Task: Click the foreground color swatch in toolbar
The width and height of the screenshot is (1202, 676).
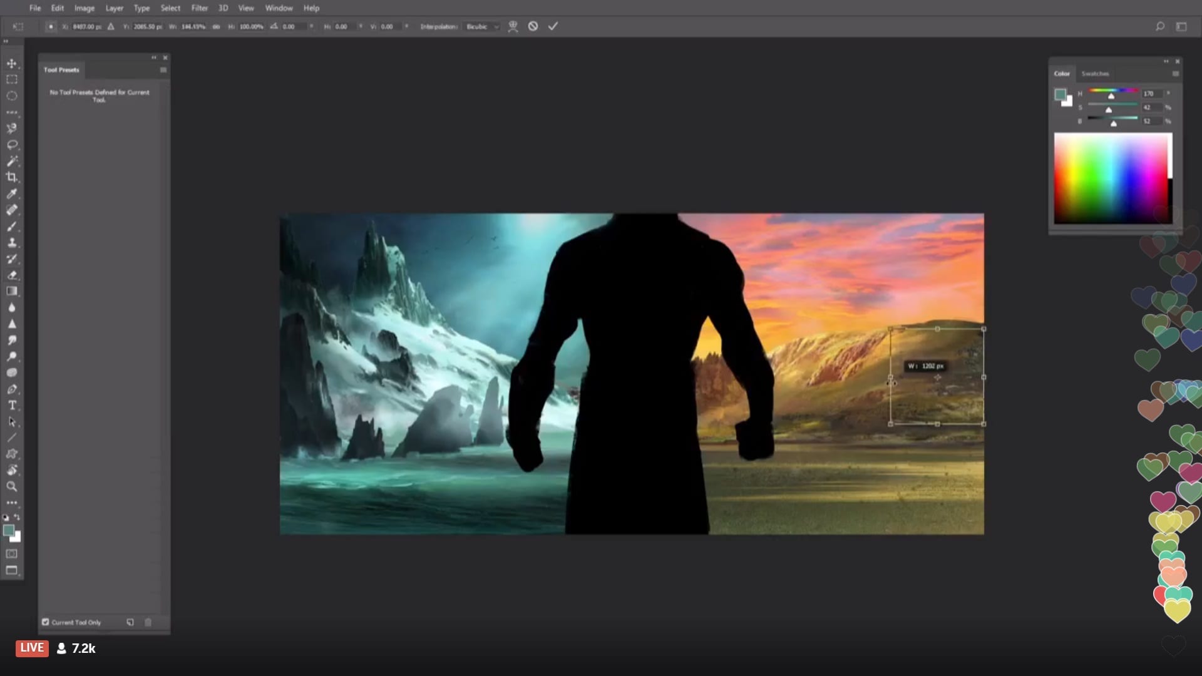Action: 8,530
